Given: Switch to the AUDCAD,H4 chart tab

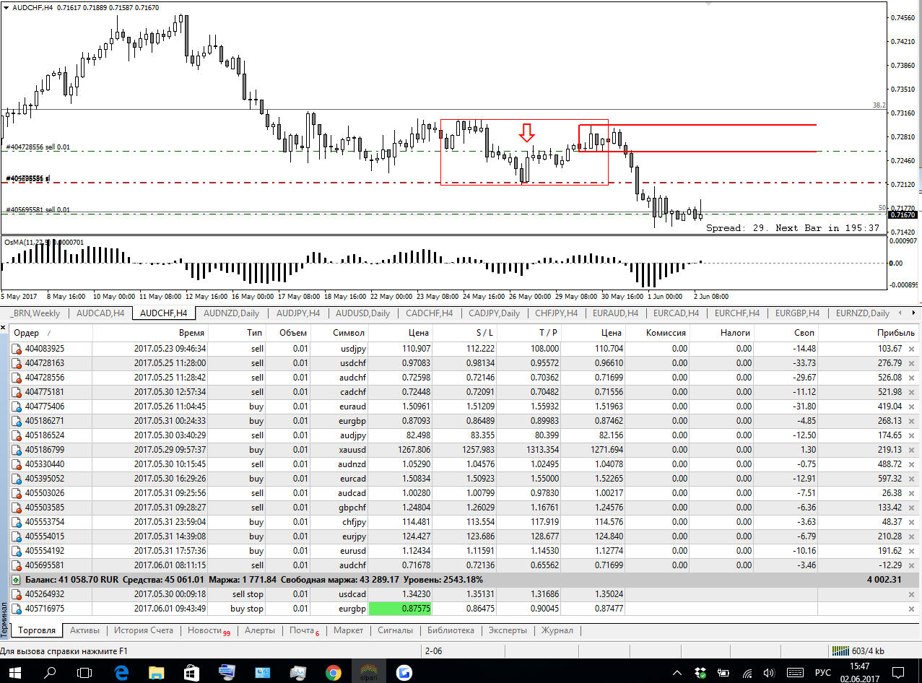Looking at the screenshot, I should (100, 313).
